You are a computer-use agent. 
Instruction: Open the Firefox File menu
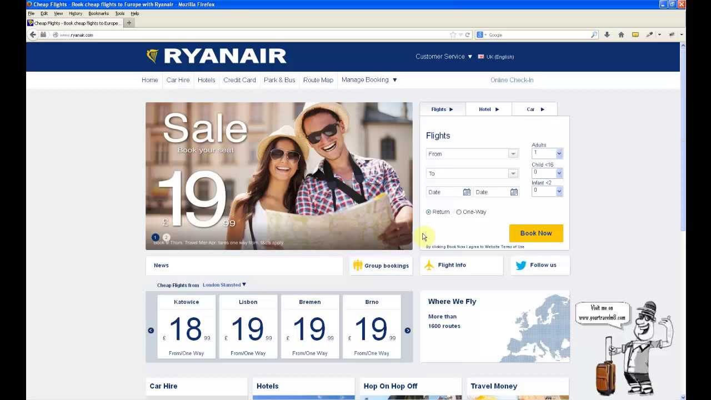pyautogui.click(x=31, y=13)
